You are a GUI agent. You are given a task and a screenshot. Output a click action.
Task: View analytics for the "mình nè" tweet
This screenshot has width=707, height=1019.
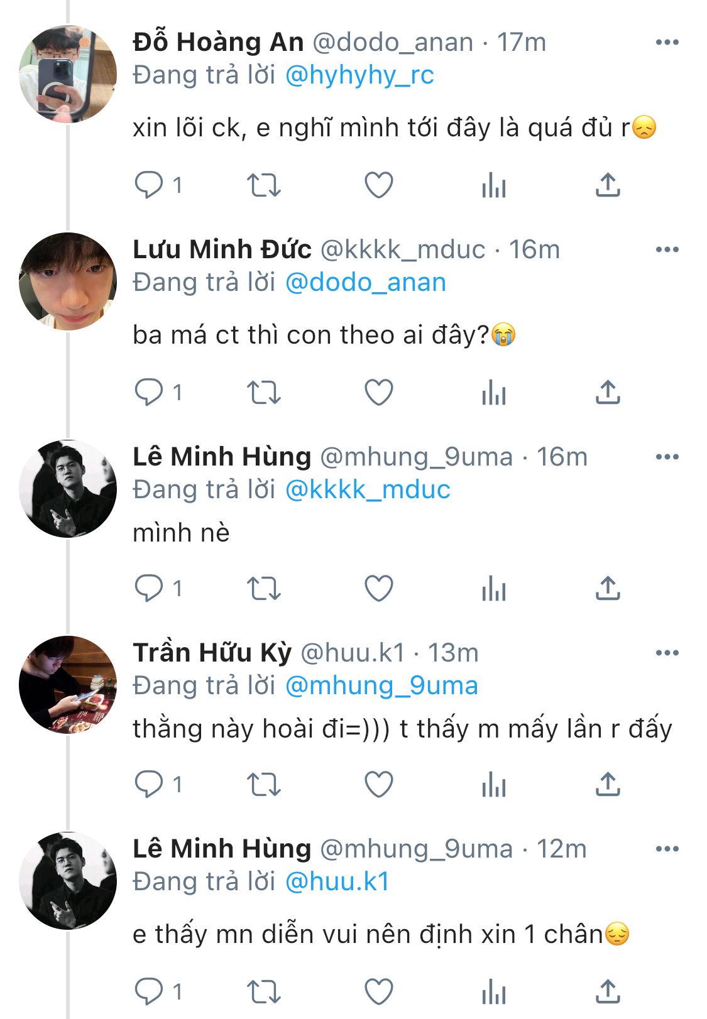tap(494, 589)
